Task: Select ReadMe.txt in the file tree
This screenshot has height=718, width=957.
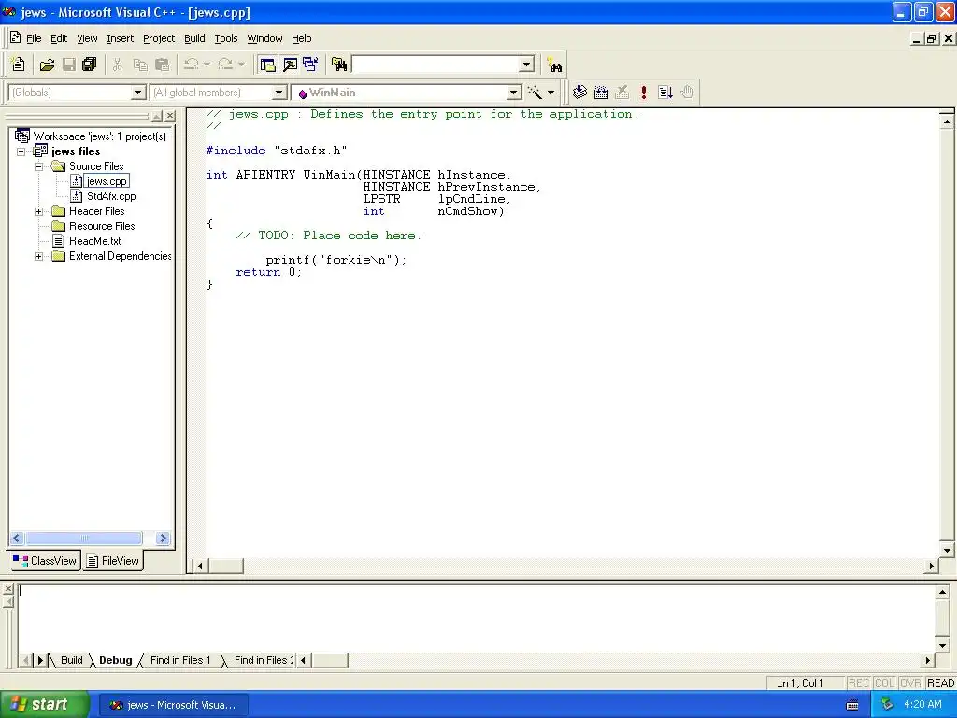Action: pos(94,241)
